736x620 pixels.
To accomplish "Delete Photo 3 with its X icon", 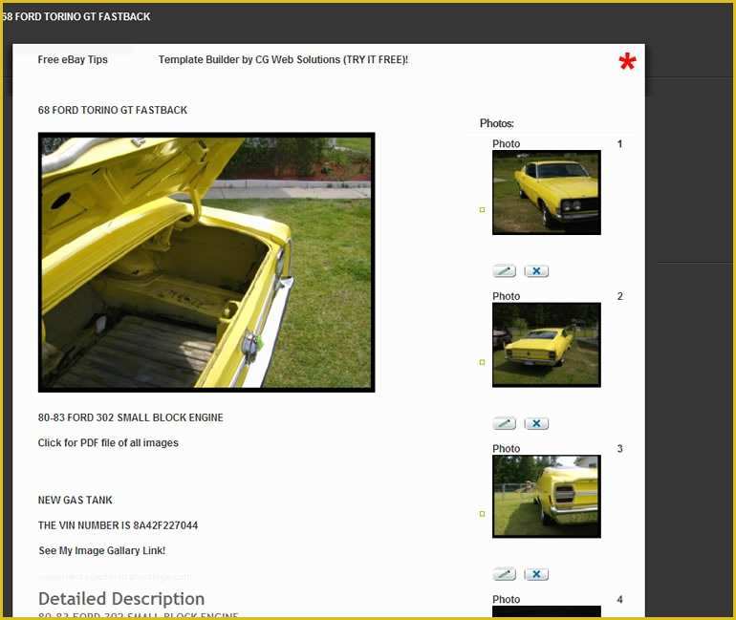I will click(x=536, y=573).
